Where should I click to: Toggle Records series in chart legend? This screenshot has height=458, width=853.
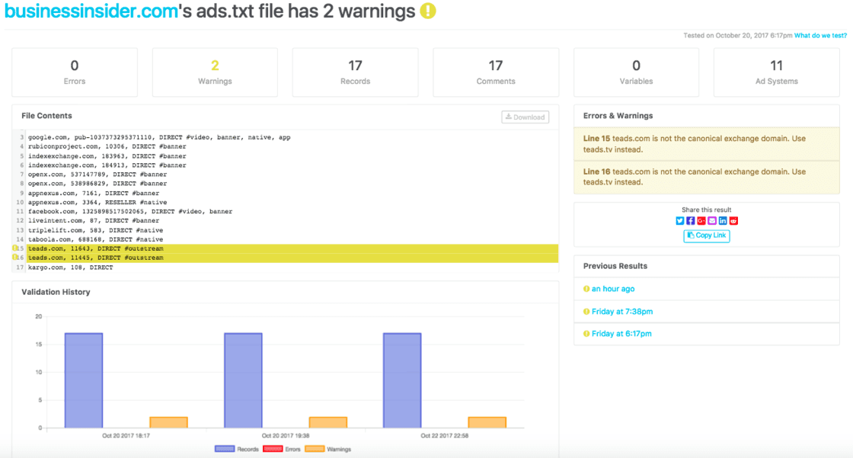click(237, 450)
